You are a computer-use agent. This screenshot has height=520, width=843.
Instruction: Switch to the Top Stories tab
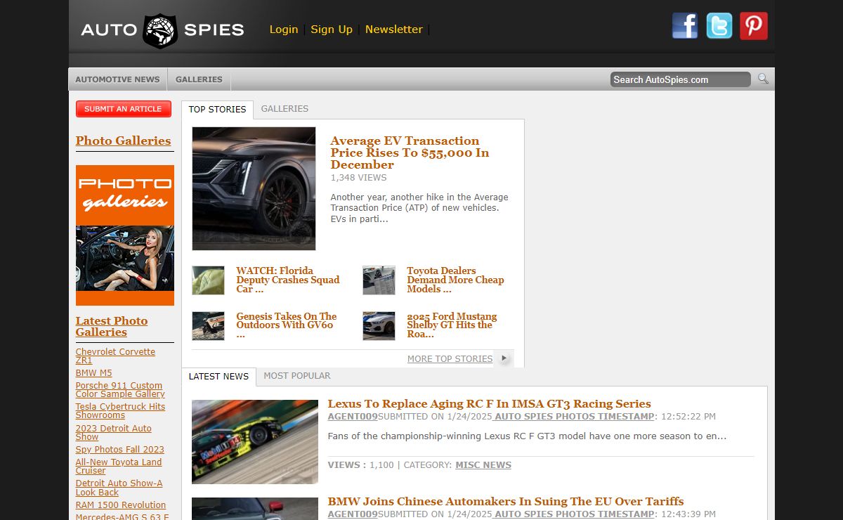(x=218, y=110)
